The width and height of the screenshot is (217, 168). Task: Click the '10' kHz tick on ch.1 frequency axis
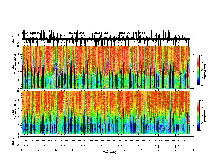(18, 46)
